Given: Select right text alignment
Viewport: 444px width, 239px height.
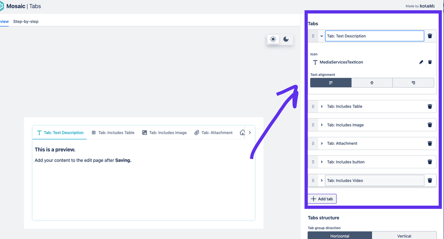Looking at the screenshot, I should pyautogui.click(x=413, y=83).
